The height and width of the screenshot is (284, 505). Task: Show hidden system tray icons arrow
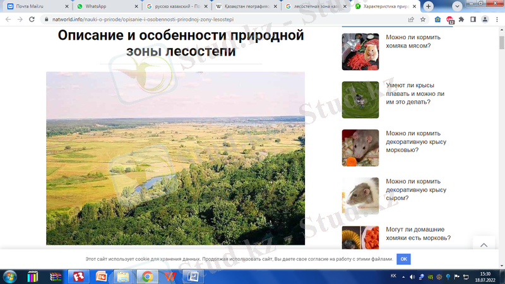(405, 276)
